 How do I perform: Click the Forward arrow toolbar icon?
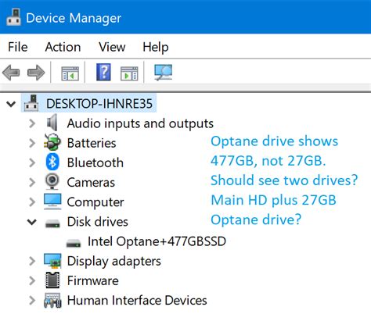36,72
